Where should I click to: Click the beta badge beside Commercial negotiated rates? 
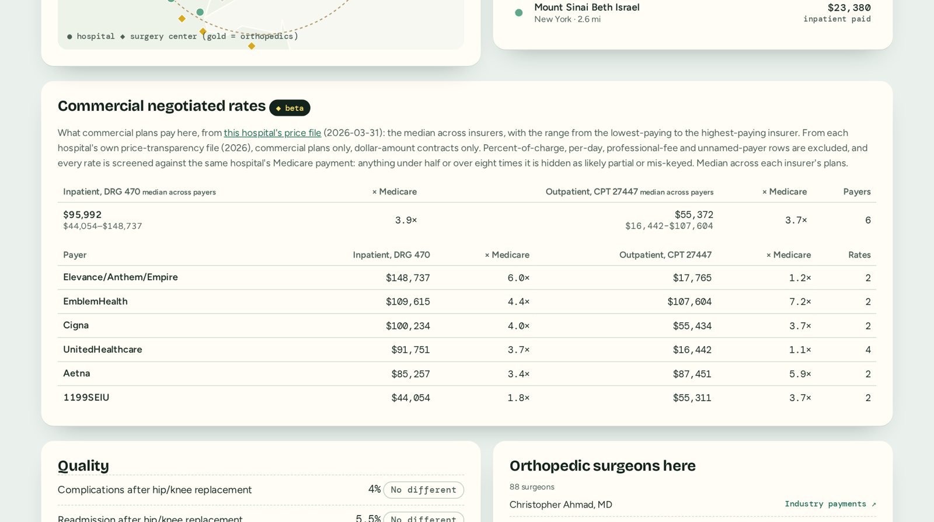pos(290,108)
